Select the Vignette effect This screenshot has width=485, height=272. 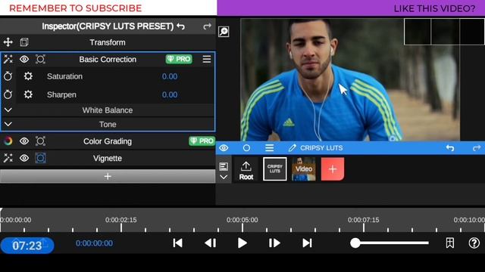(108, 158)
